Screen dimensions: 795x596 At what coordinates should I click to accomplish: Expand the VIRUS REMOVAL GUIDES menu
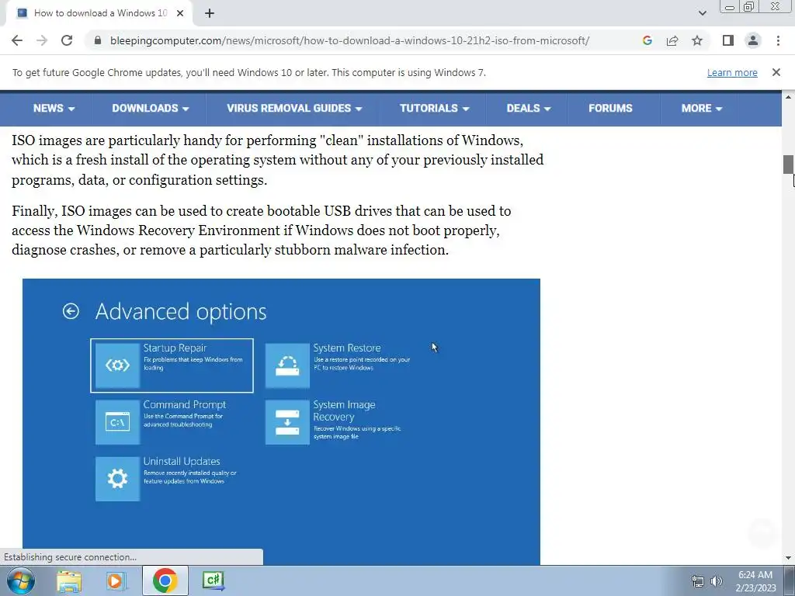pos(294,109)
